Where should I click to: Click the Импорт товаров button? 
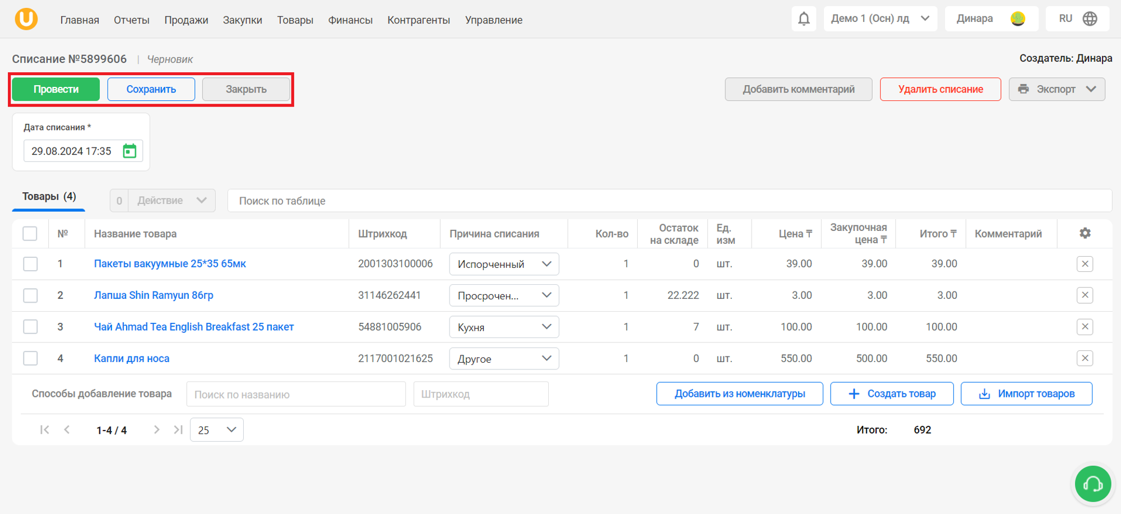(1026, 393)
